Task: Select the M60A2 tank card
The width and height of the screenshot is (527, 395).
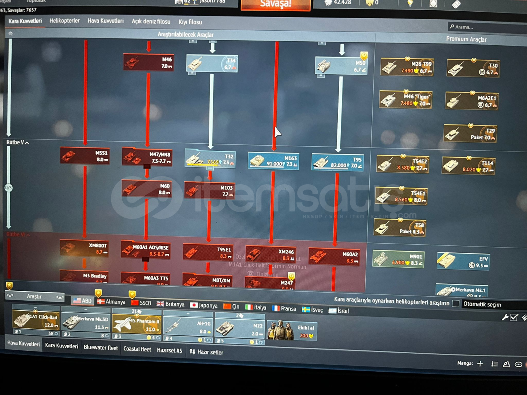Action: pyautogui.click(x=334, y=257)
